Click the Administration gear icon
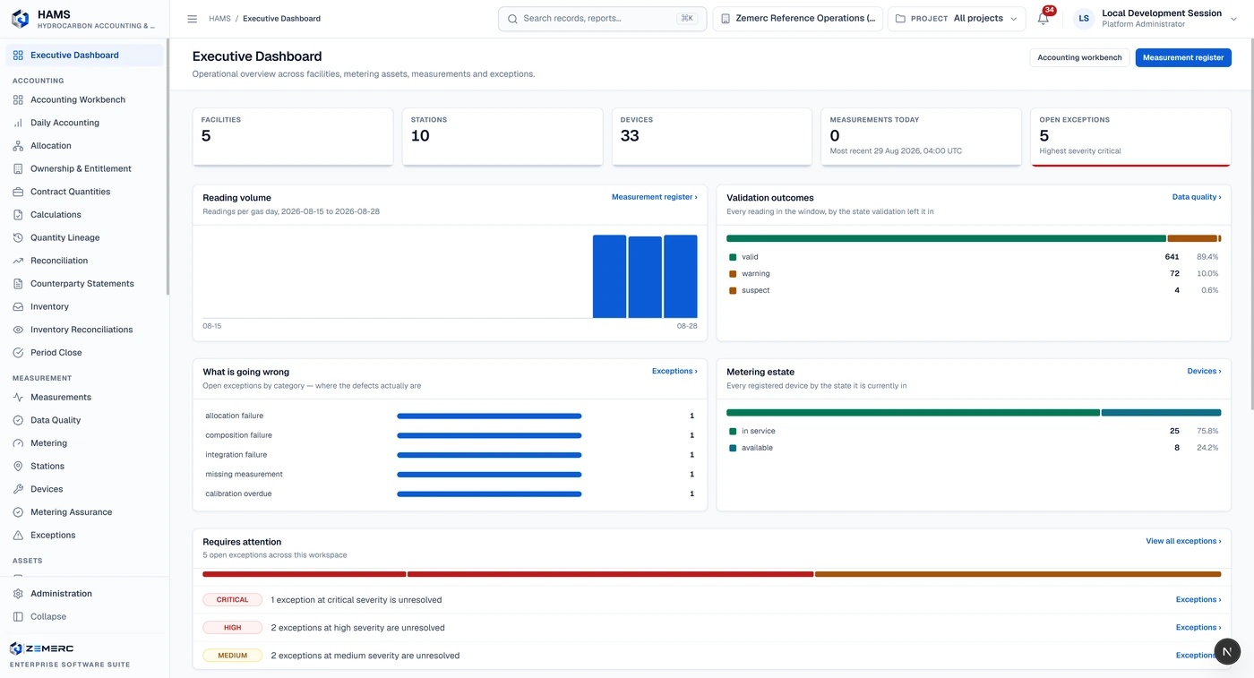1254x678 pixels. coord(18,594)
